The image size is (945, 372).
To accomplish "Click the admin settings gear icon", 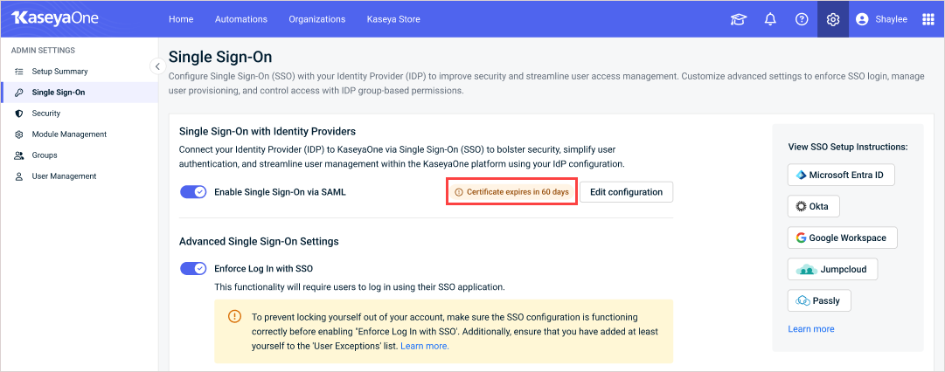I will 833,19.
